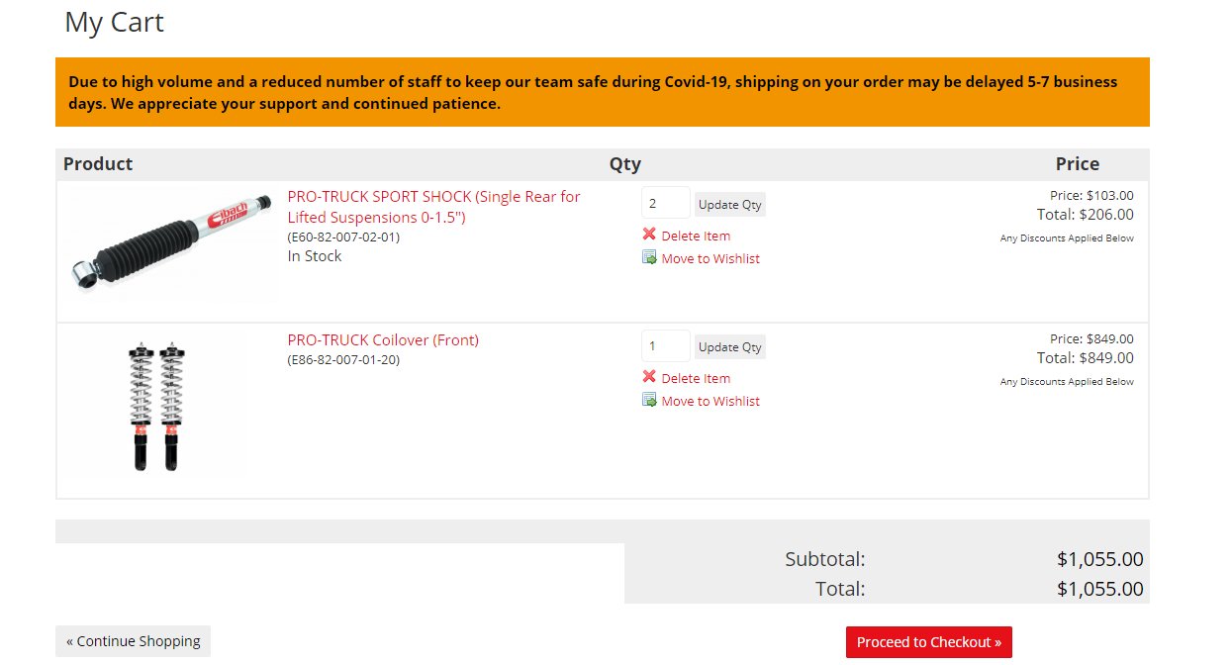
Task: Click the My Cart heading
Action: tap(115, 22)
